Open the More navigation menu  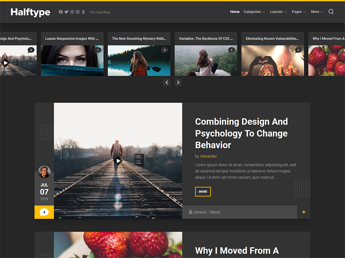(315, 12)
